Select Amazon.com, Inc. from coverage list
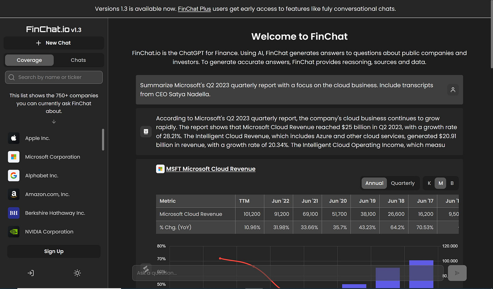The width and height of the screenshot is (493, 289). [54, 194]
